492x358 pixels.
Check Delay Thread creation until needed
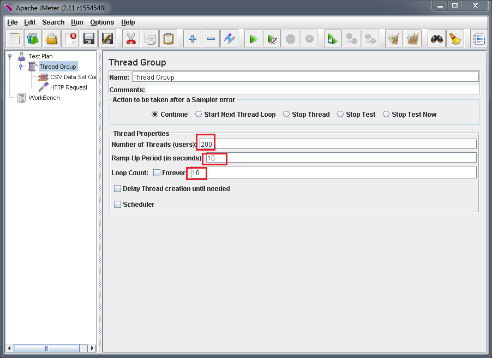(118, 188)
